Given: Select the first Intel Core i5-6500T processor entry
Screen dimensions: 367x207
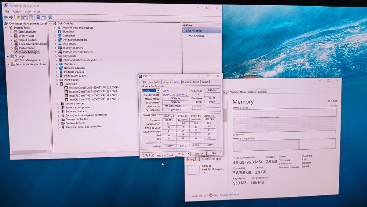Looking at the screenshot, I should coord(94,88).
